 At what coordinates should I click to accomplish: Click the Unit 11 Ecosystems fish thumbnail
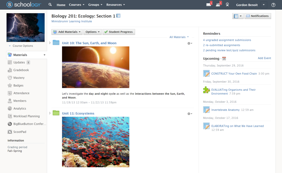coord(95,142)
